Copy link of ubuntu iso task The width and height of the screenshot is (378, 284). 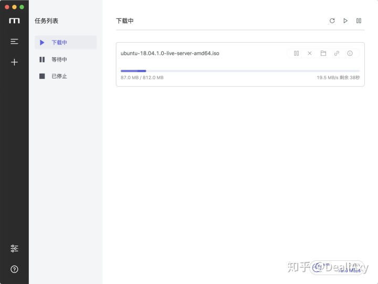point(337,53)
